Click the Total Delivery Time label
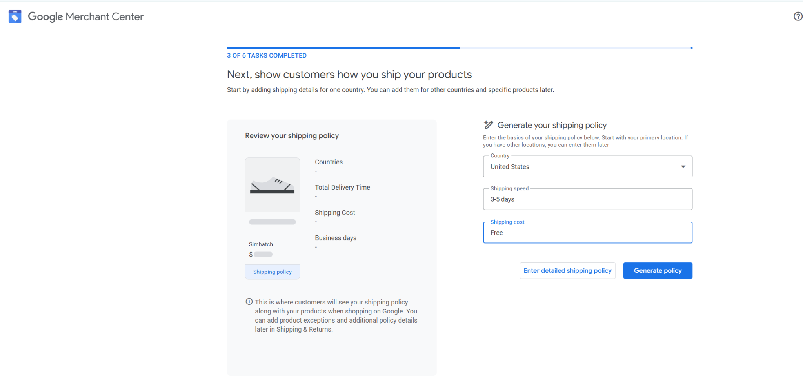The height and width of the screenshot is (390, 803). (342, 188)
